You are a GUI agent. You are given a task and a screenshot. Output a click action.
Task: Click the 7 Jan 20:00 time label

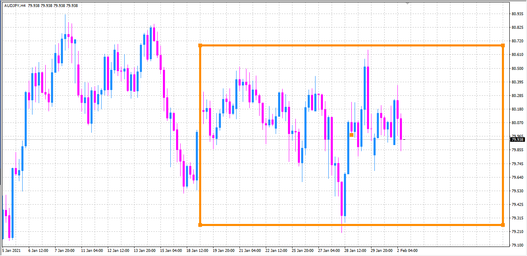tap(65, 250)
